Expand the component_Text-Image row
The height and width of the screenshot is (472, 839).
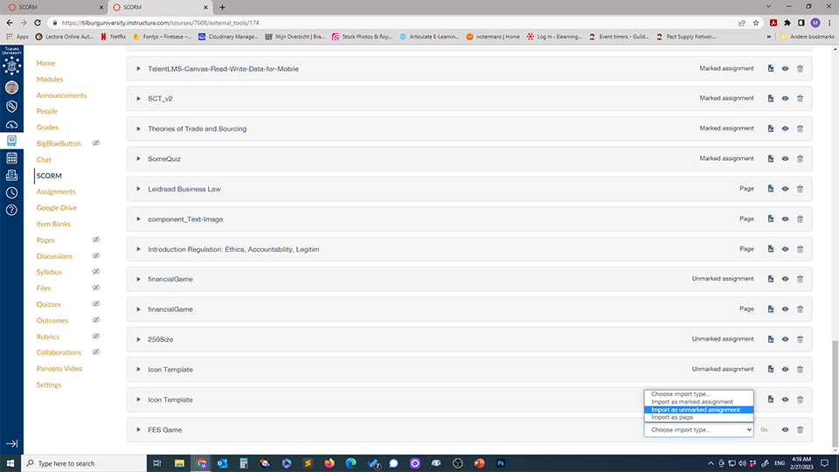138,219
